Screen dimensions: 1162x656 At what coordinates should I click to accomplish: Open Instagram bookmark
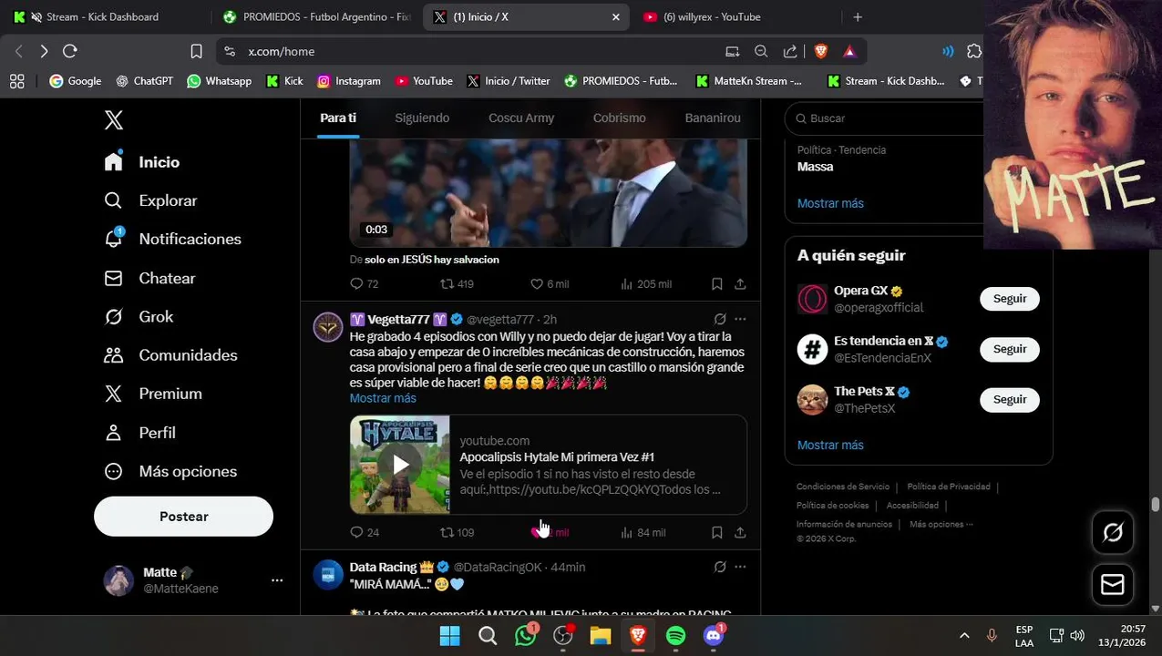point(349,81)
